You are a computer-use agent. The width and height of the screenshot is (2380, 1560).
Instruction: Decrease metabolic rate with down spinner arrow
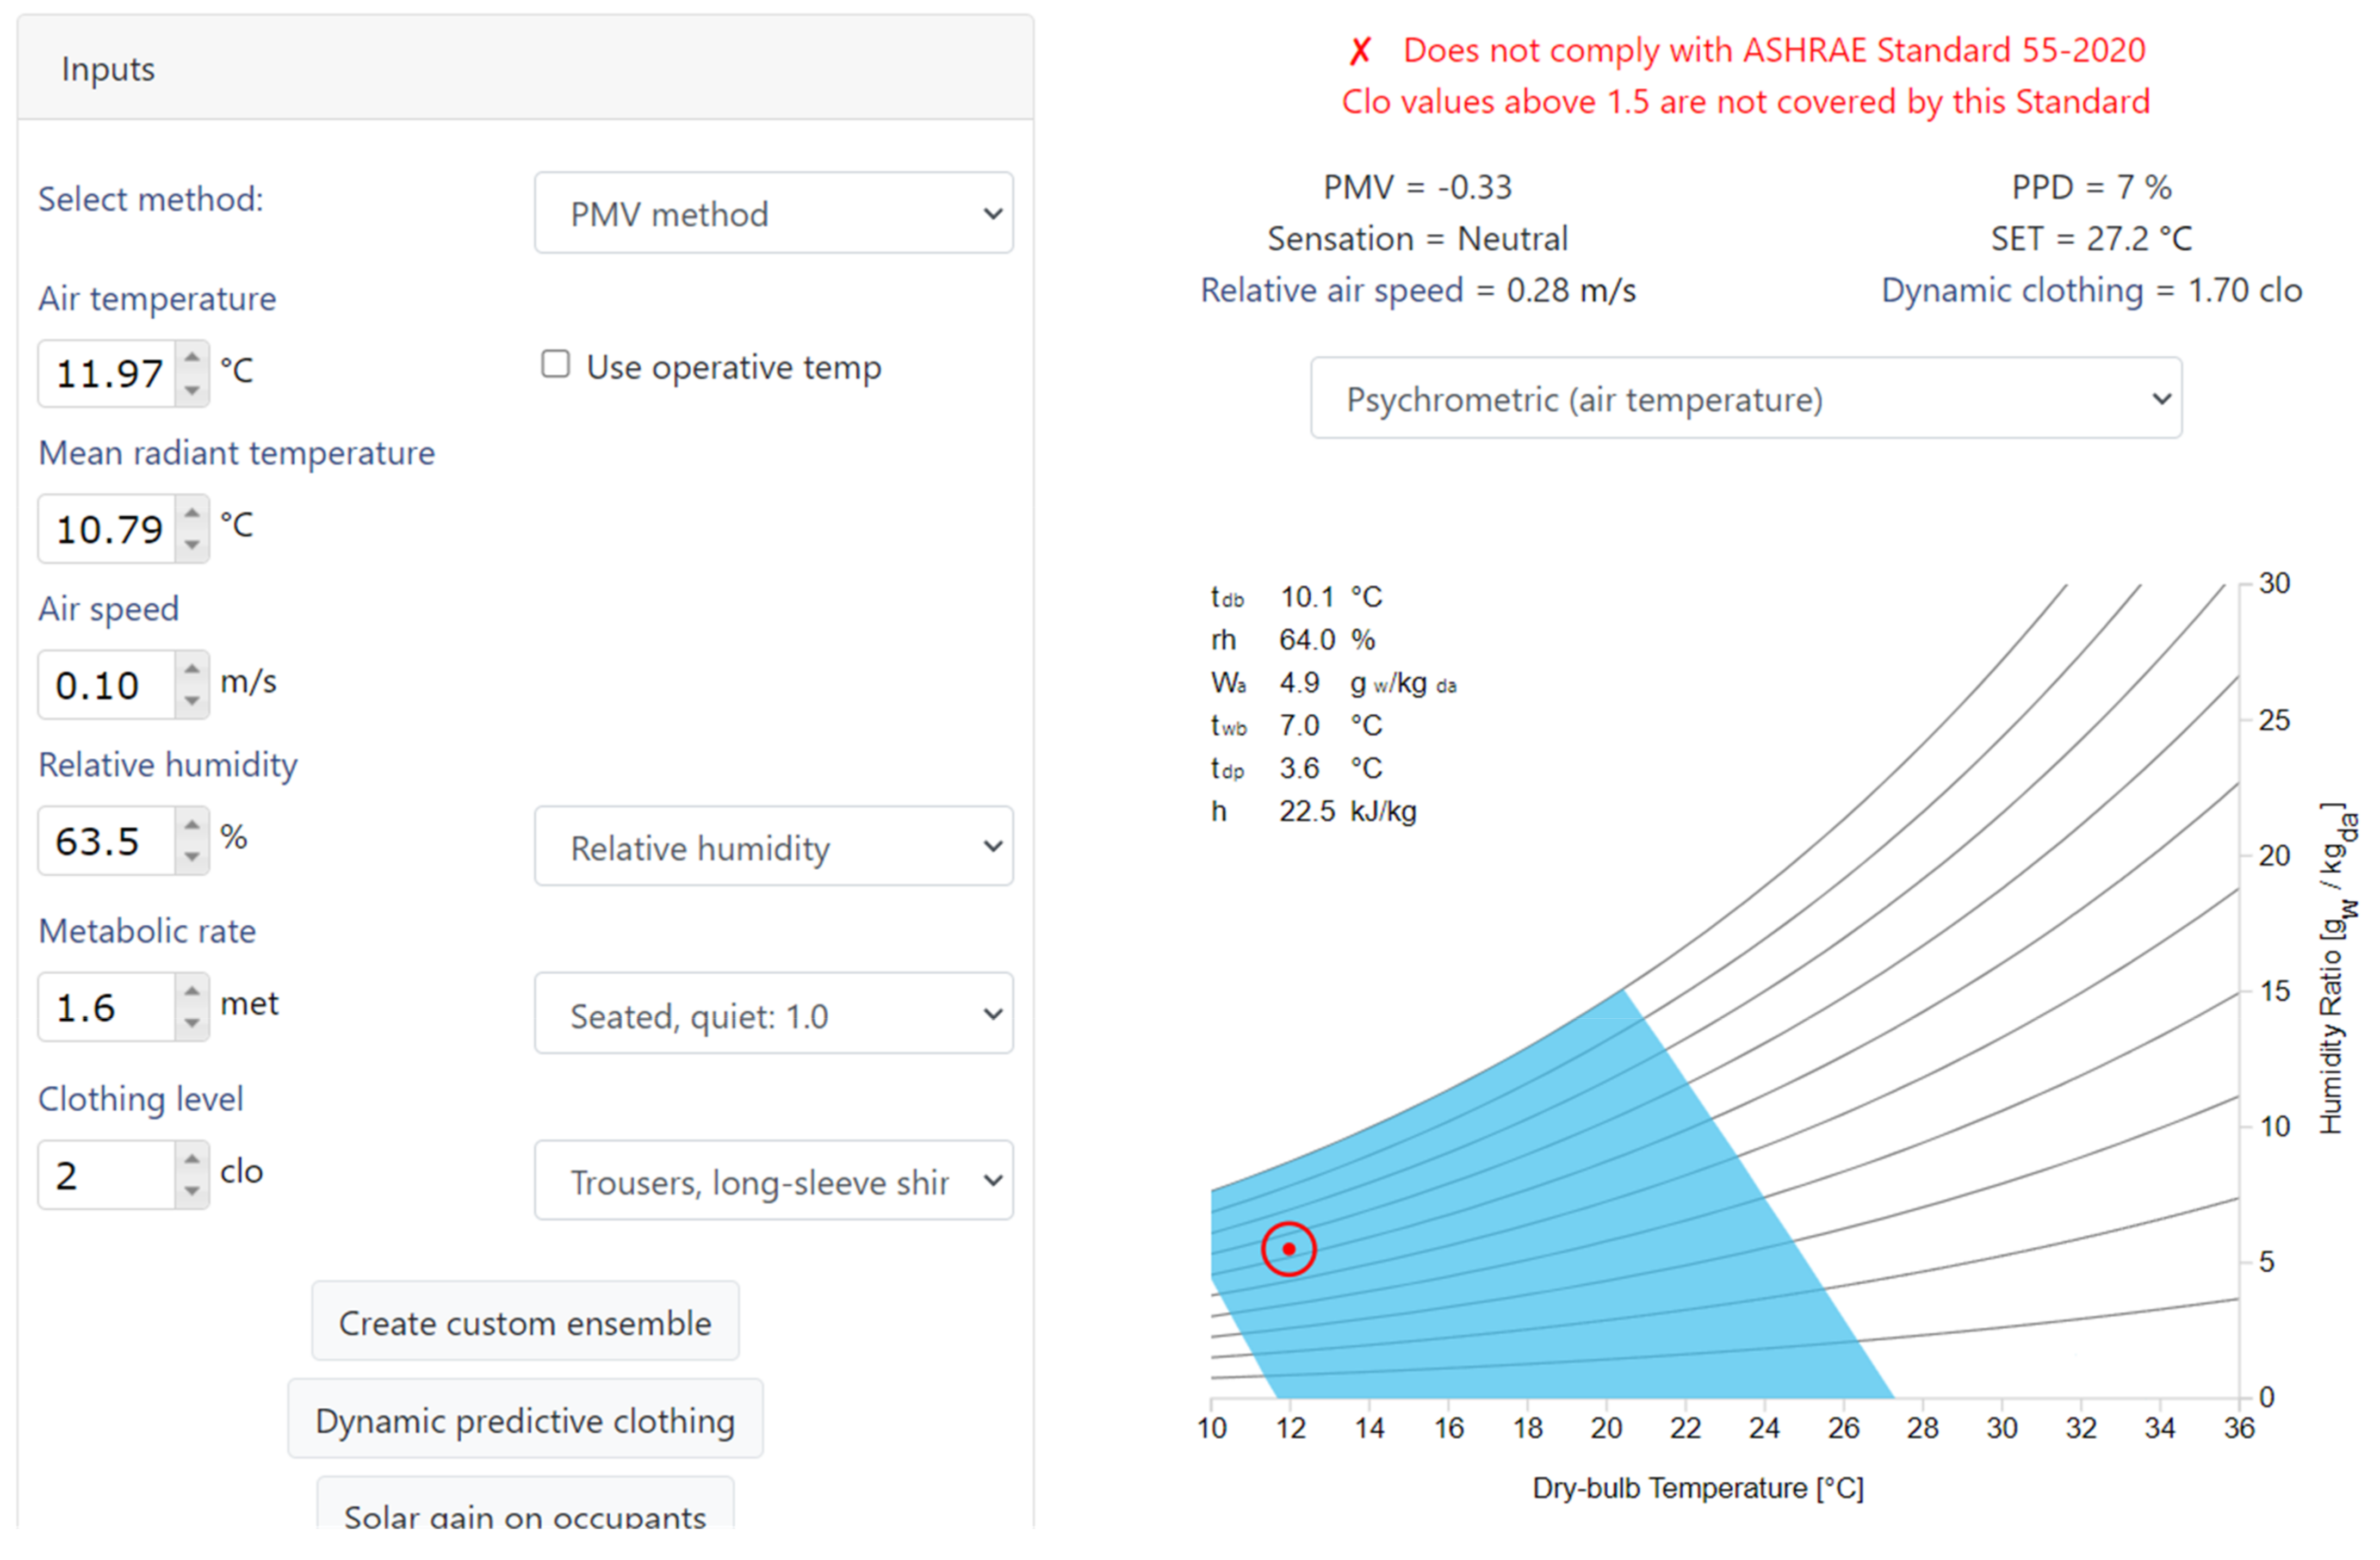tap(192, 1024)
